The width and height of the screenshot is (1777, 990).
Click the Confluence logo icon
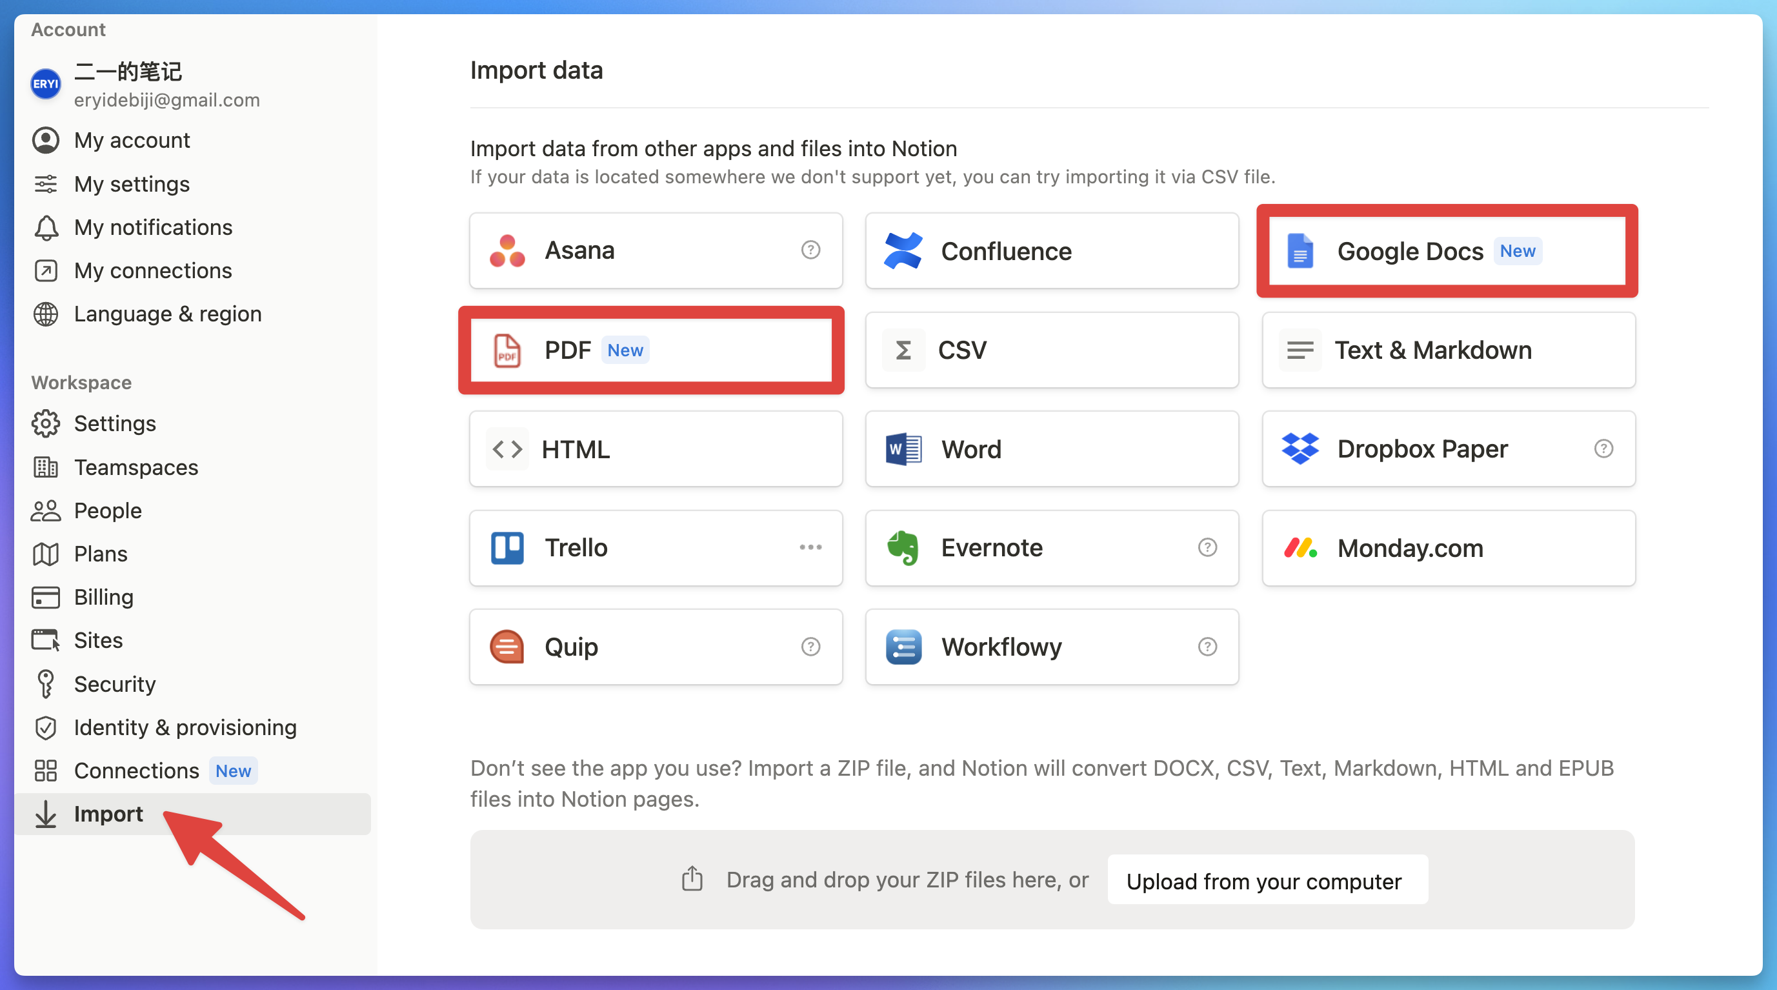903,250
